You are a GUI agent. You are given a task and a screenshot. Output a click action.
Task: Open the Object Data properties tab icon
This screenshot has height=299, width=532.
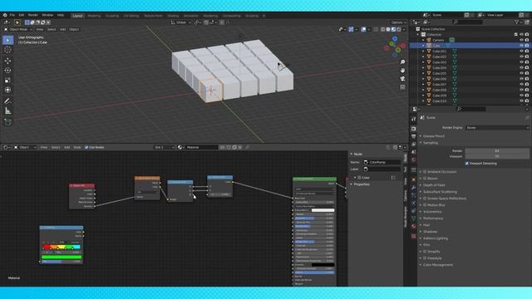coord(414,218)
